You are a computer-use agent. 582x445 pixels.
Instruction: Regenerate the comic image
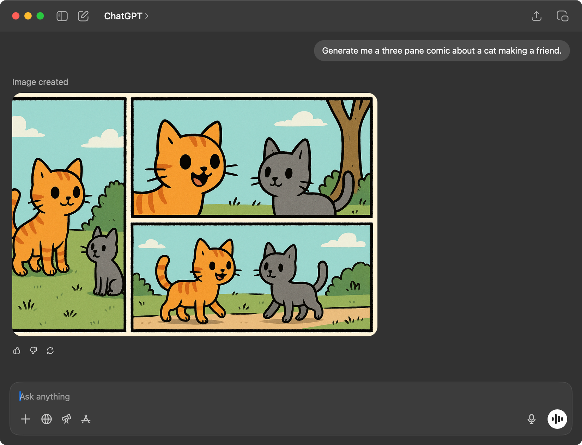tap(50, 350)
